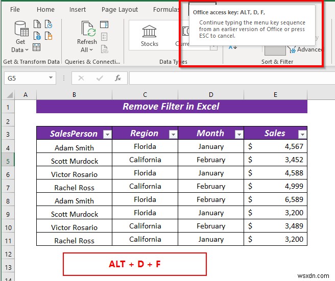
Task: Click the Insert Function fx icon
Action: (x=118, y=79)
